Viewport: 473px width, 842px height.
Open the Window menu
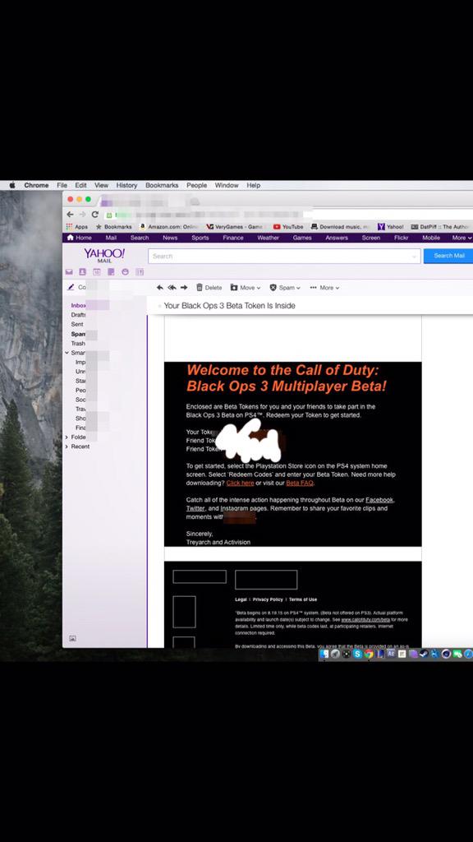click(227, 185)
